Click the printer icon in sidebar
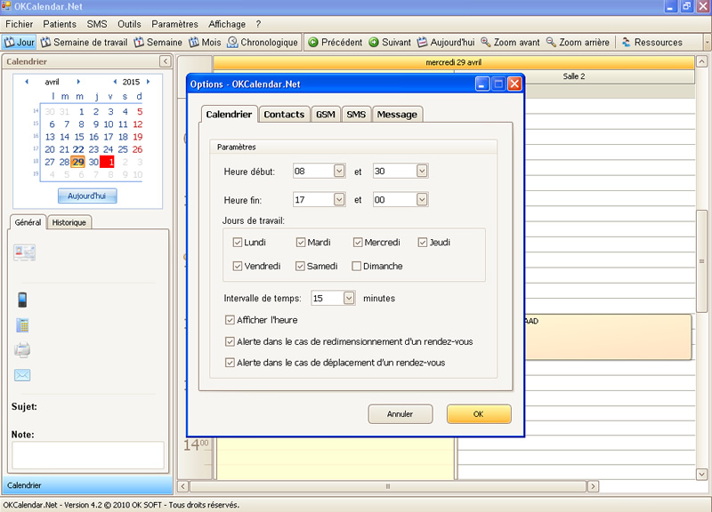 point(22,349)
